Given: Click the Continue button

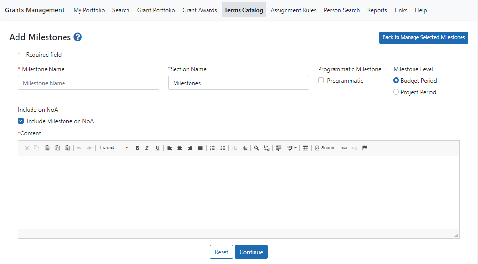Looking at the screenshot, I should click(x=251, y=252).
